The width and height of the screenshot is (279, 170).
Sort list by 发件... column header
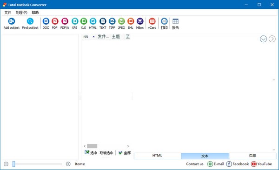103,37
